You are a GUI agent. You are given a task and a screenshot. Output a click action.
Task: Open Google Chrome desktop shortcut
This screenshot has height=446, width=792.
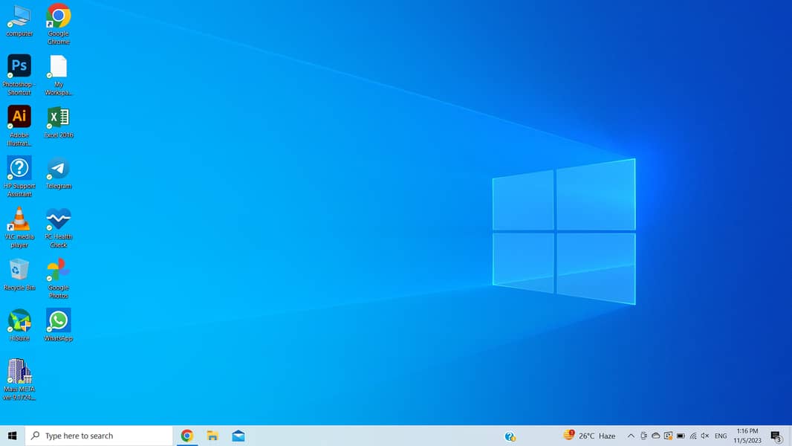click(x=58, y=16)
